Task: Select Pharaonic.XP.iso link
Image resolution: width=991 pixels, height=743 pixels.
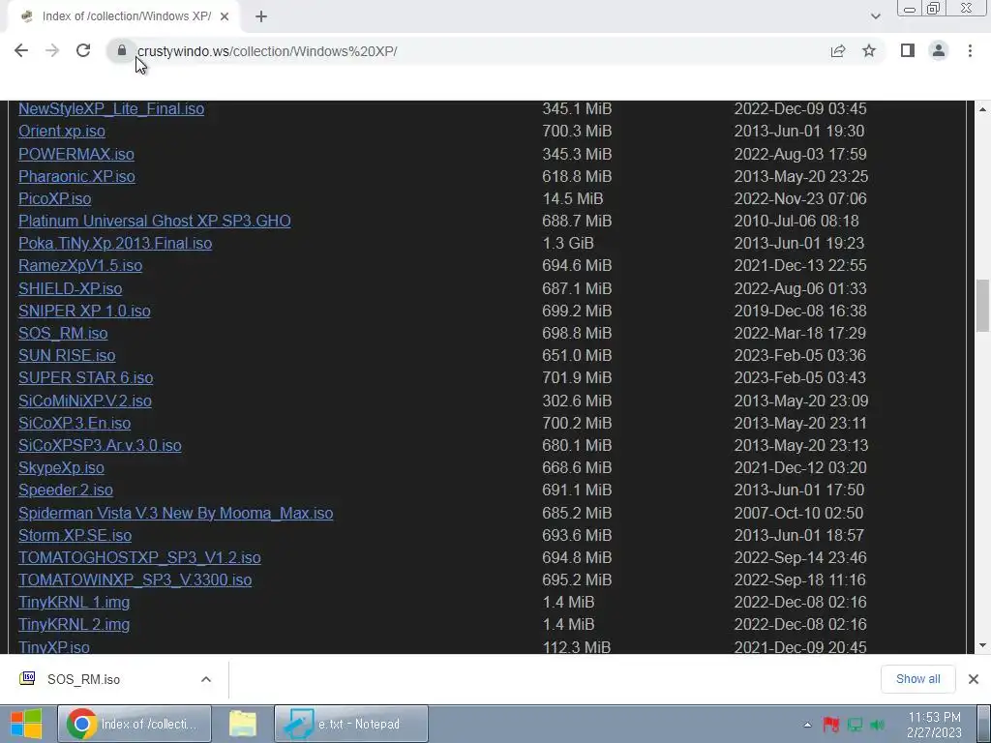Action: 76,176
